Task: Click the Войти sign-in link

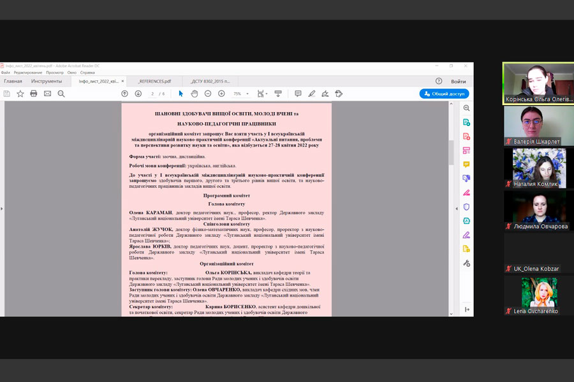Action: pos(458,81)
